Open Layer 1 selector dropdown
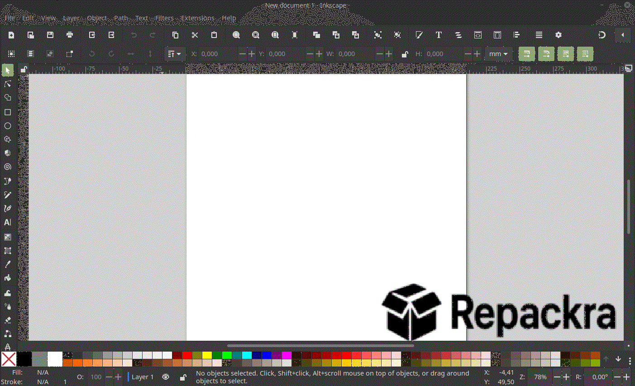 coord(142,377)
